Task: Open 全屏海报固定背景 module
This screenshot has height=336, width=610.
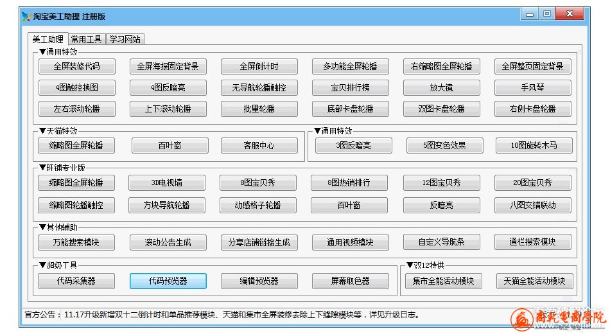Action: coord(168,67)
